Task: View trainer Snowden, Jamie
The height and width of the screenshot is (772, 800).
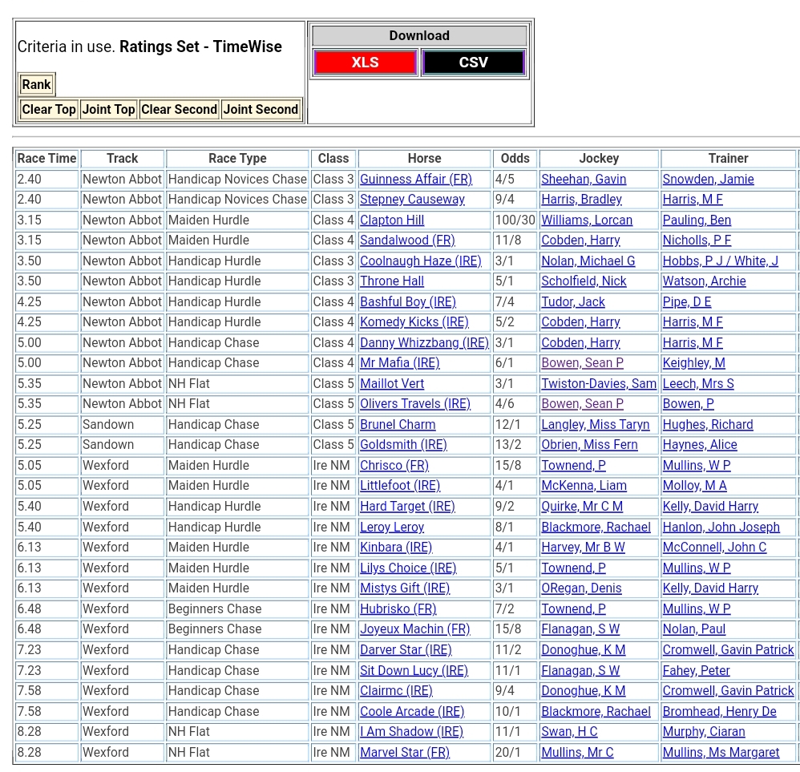Action: tap(708, 179)
